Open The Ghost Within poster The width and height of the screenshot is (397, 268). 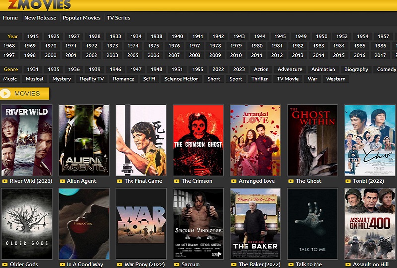click(313, 140)
